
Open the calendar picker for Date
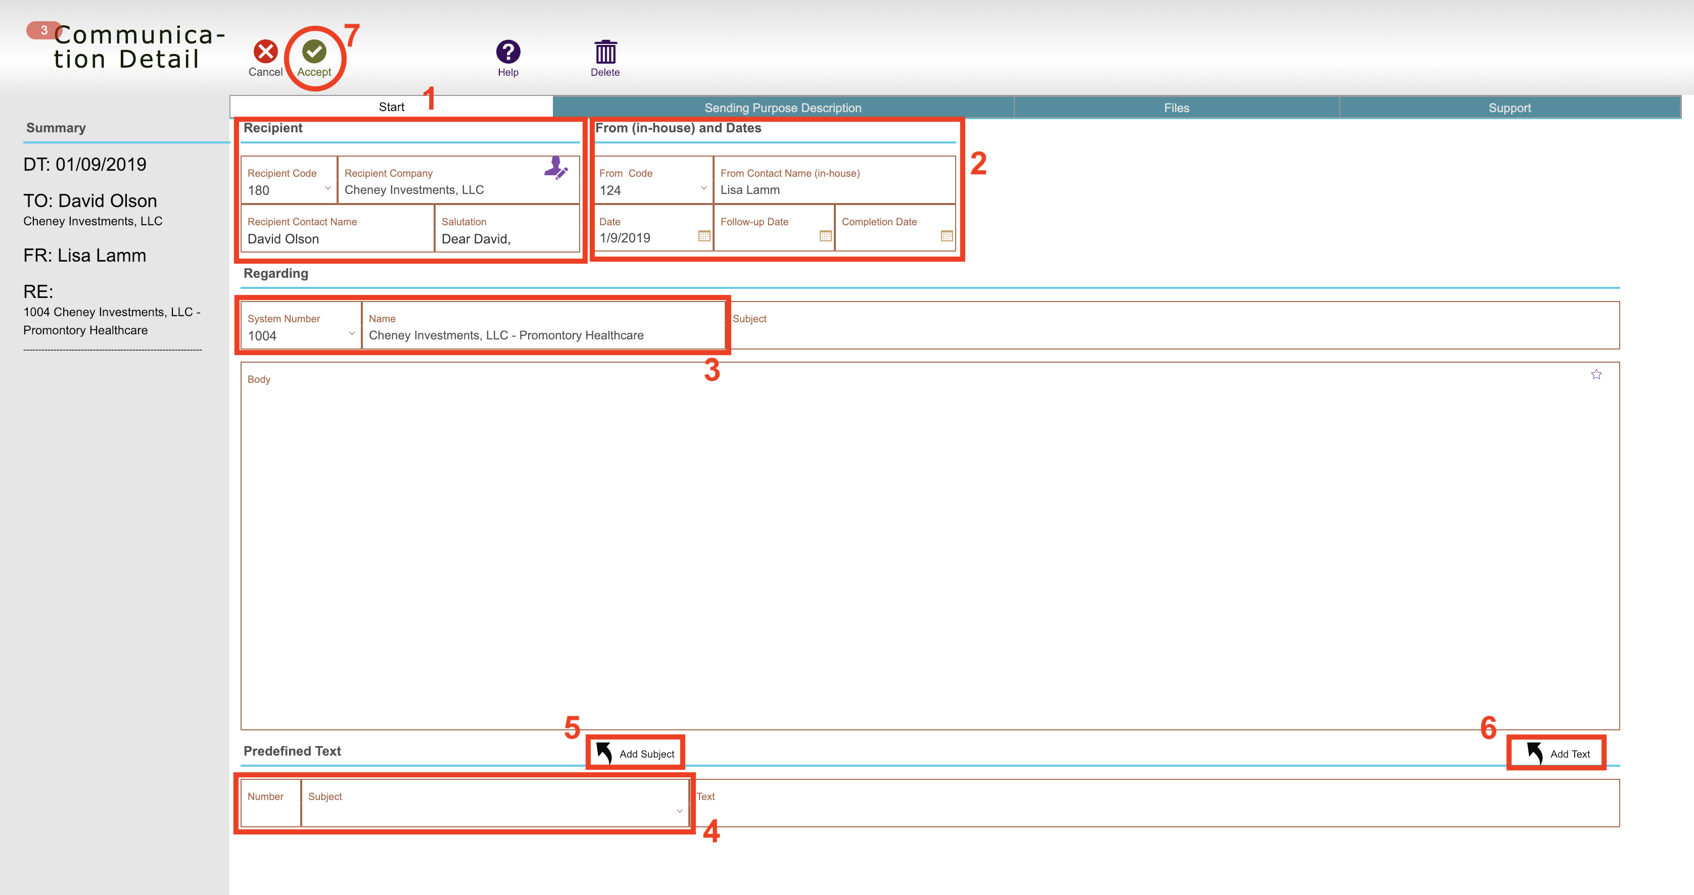coord(703,236)
